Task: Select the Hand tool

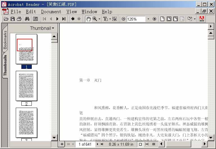Action: click(88, 19)
